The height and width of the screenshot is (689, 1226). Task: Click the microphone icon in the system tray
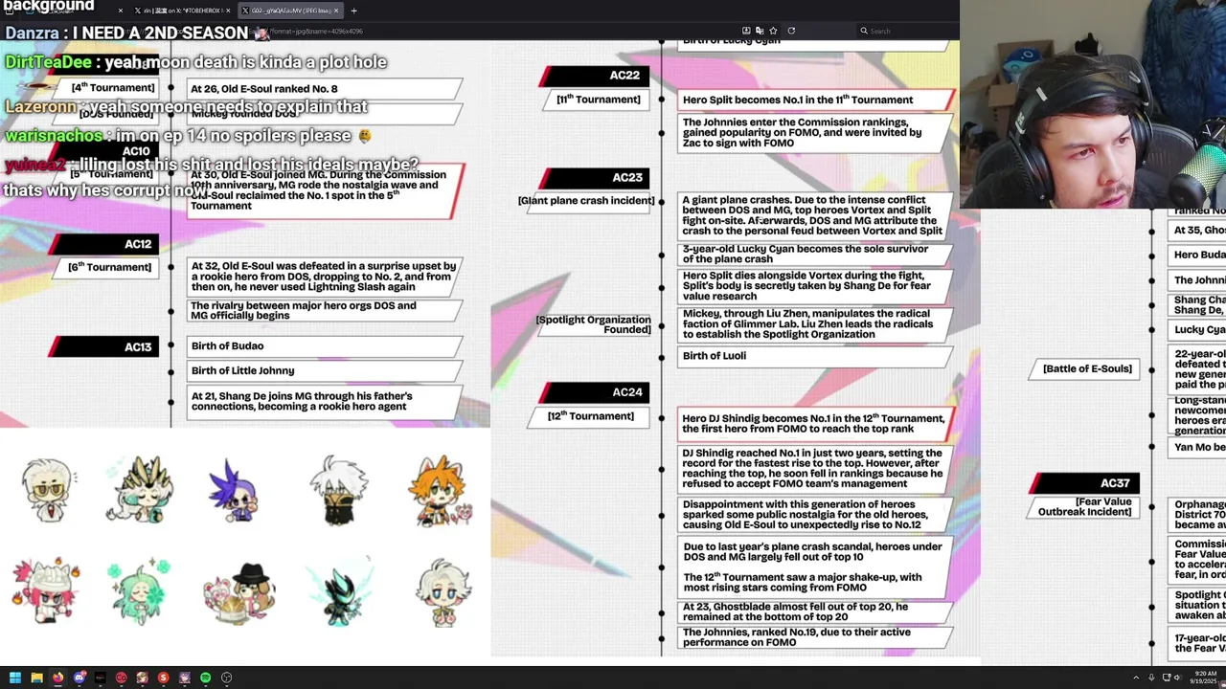[1150, 678]
